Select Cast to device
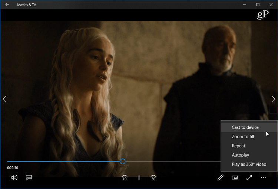Image resolution: width=278 pixels, height=189 pixels. 249,127
